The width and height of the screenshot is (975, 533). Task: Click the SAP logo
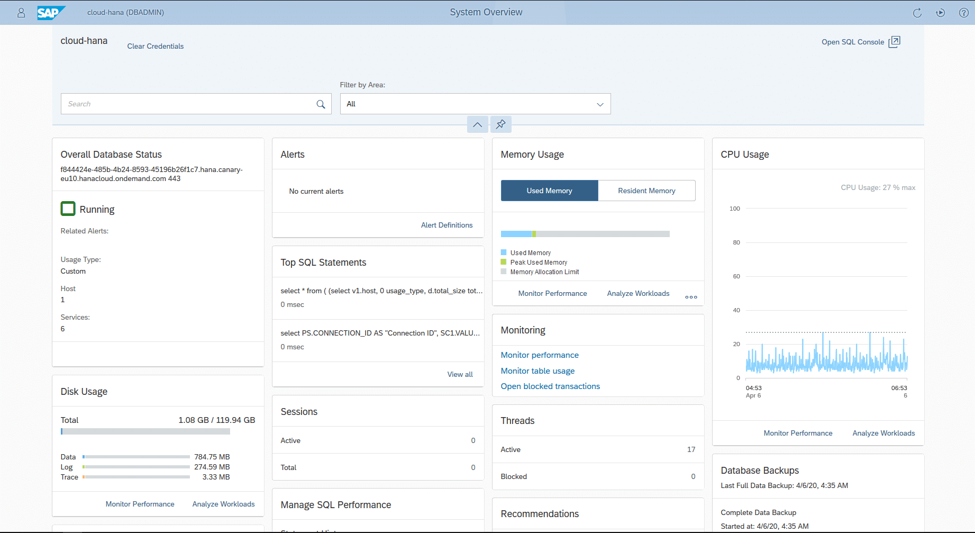(50, 13)
